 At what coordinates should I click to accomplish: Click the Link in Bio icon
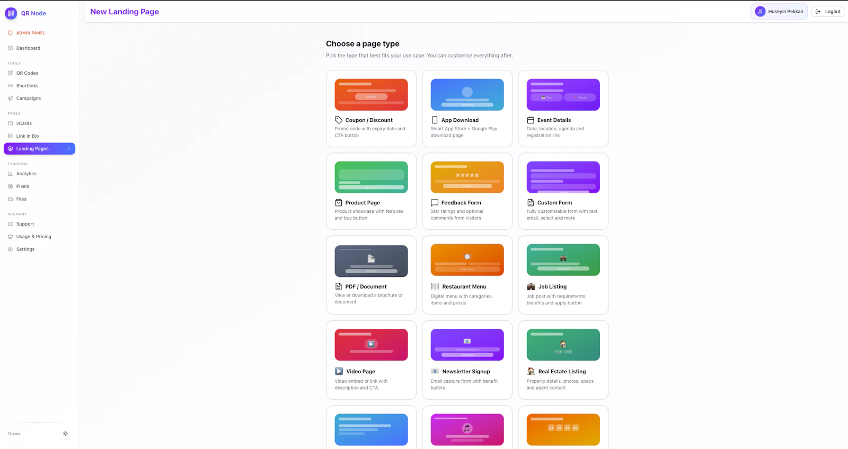tap(10, 136)
